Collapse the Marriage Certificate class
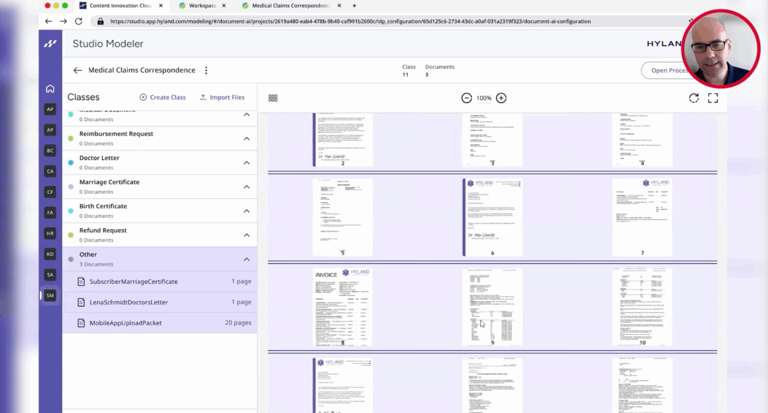768x413 pixels. (x=246, y=186)
